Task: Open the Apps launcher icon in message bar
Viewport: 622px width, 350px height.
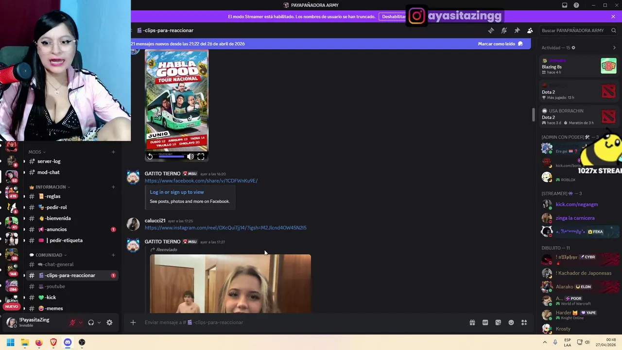Action: 524,322
